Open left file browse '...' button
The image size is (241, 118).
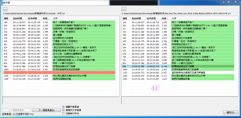[x=5, y=9]
